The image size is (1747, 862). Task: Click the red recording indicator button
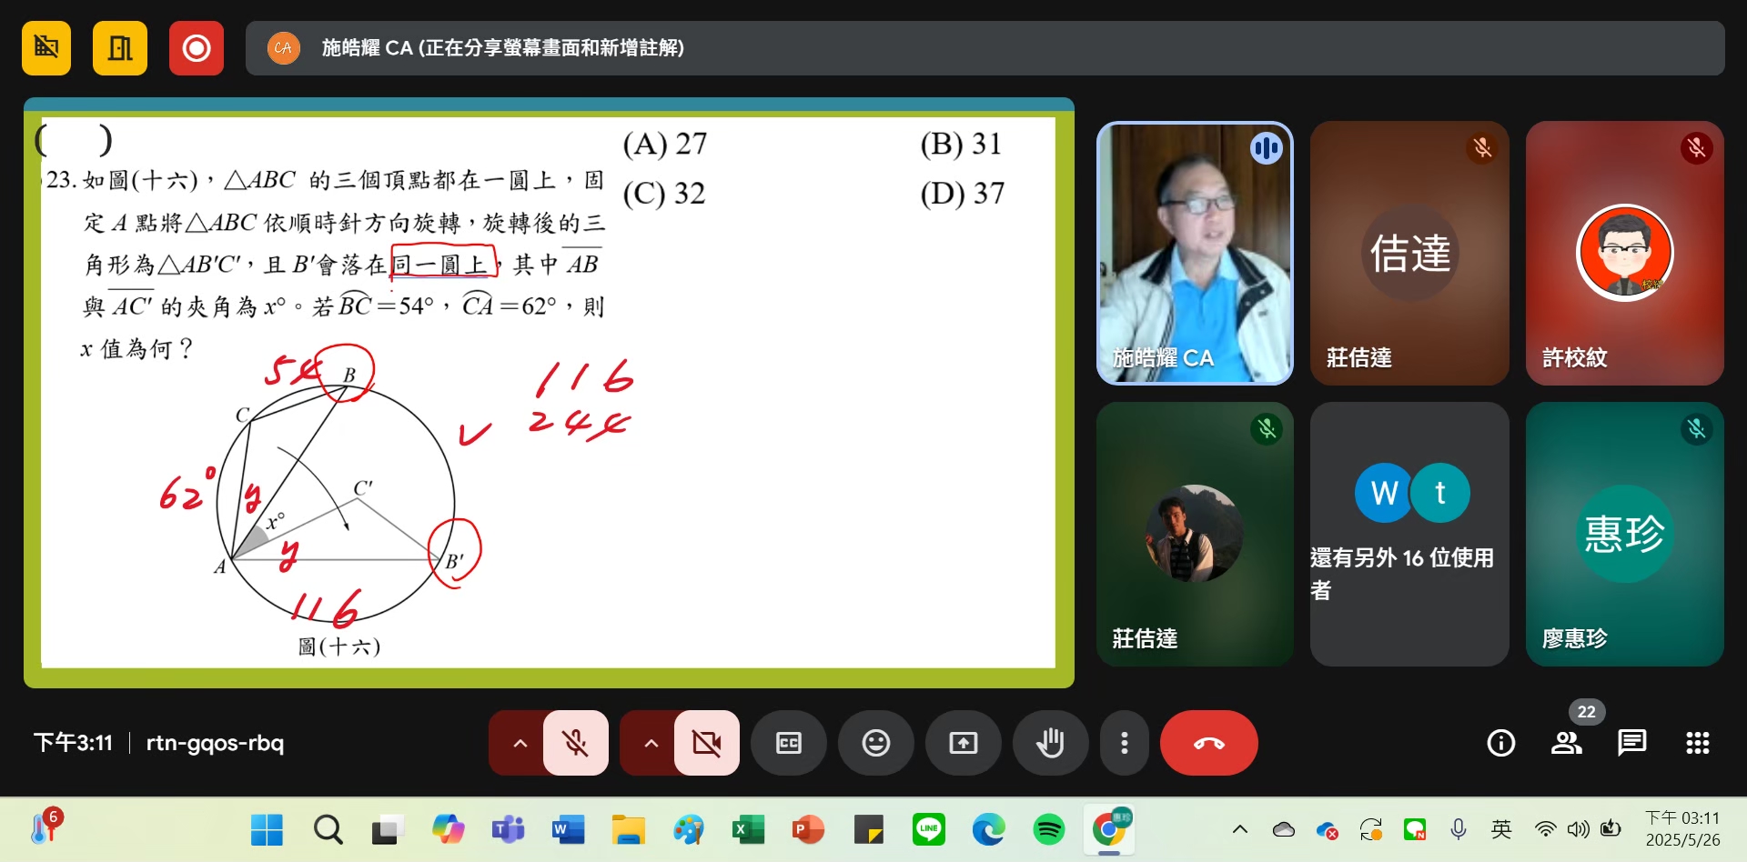point(196,48)
